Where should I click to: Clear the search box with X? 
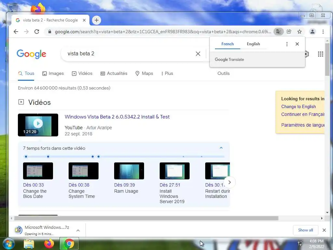click(x=198, y=54)
